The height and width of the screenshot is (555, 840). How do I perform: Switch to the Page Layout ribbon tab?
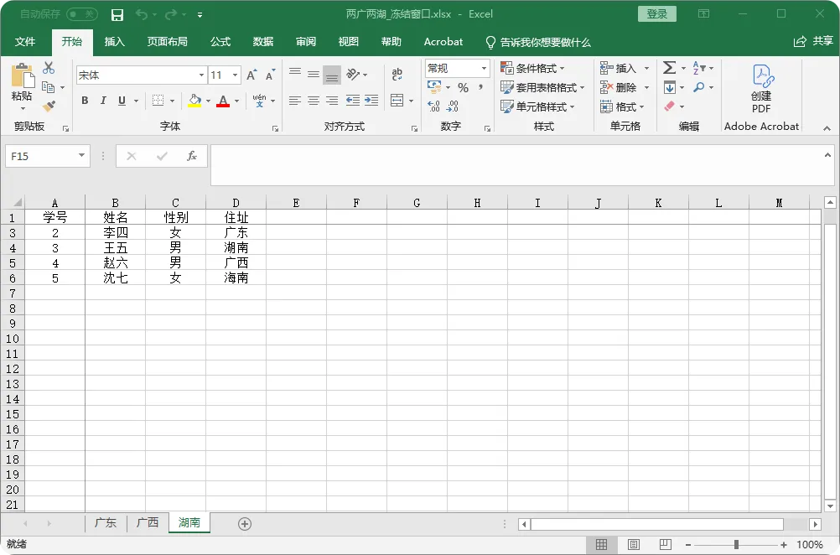tap(167, 42)
